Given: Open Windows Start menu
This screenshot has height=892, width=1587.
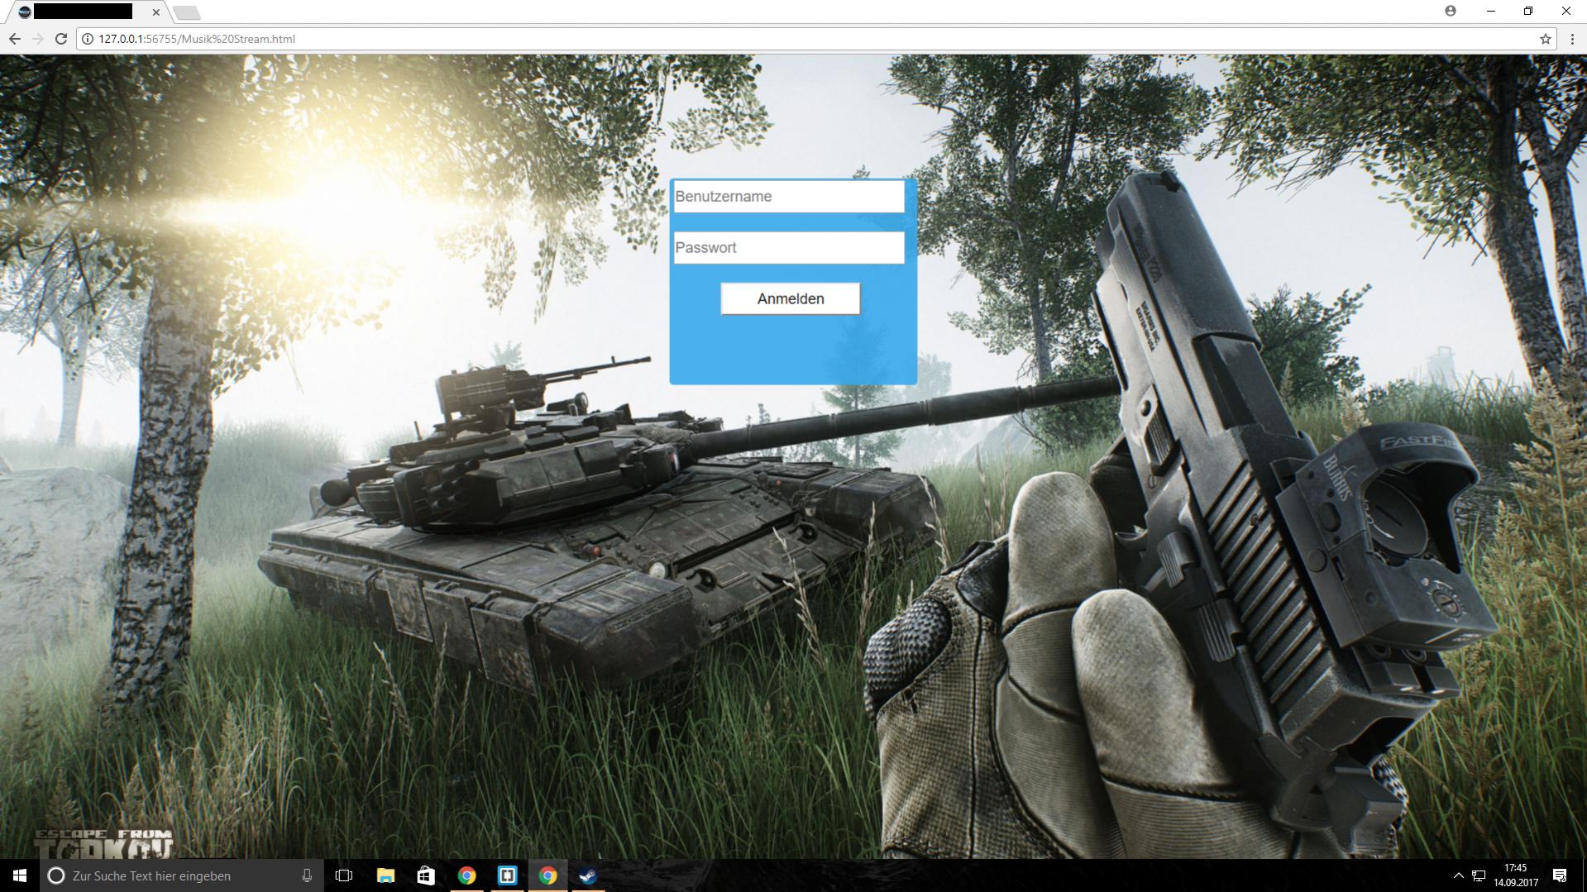Looking at the screenshot, I should (x=20, y=875).
